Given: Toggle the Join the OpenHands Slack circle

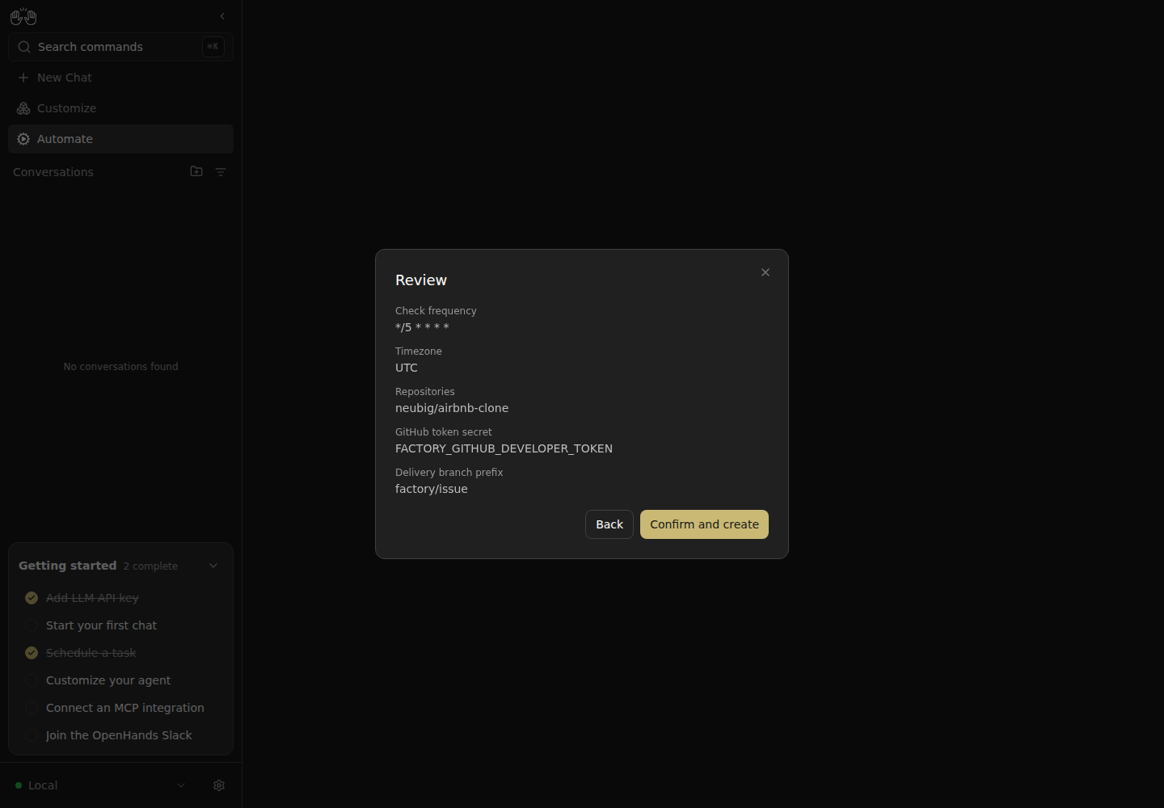Looking at the screenshot, I should click(32, 735).
